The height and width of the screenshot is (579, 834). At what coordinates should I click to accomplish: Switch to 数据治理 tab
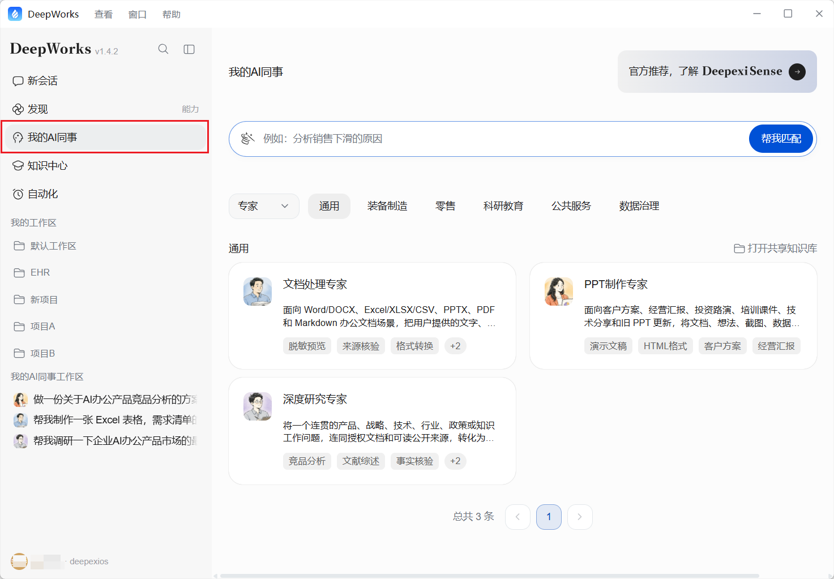tap(639, 206)
